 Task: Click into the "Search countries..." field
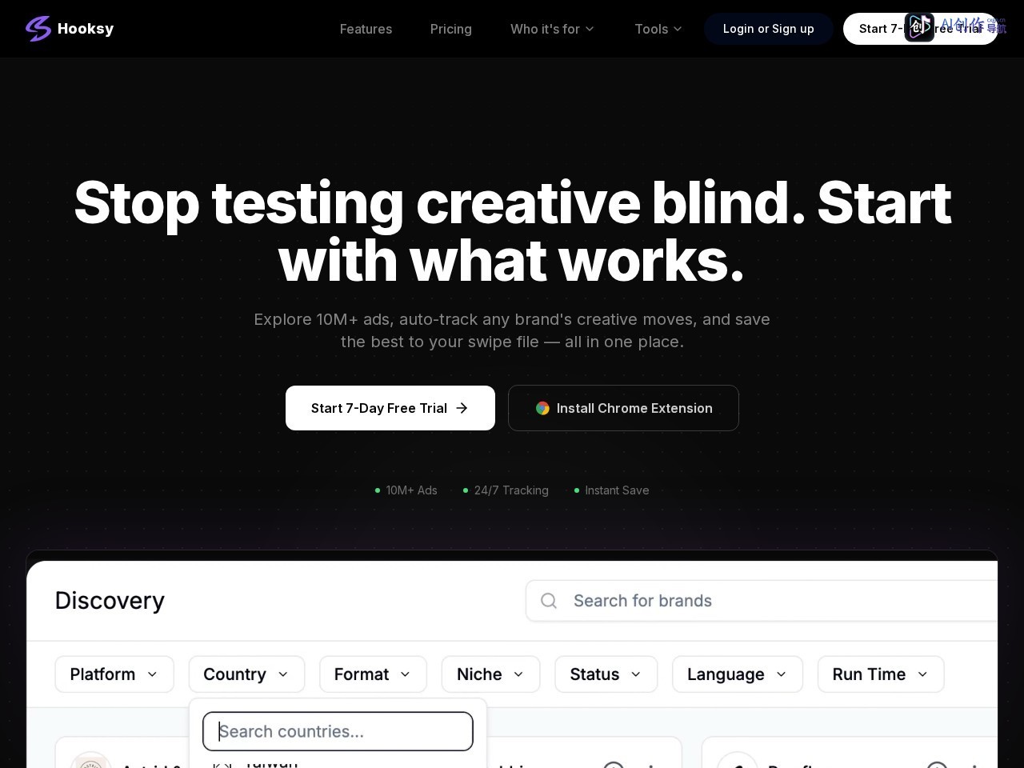click(x=338, y=731)
